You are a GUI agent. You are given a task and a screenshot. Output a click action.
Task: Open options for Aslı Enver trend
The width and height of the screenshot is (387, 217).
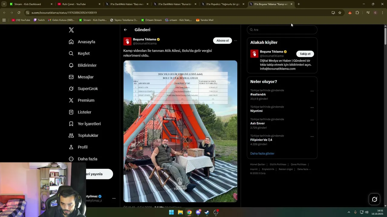(312, 120)
